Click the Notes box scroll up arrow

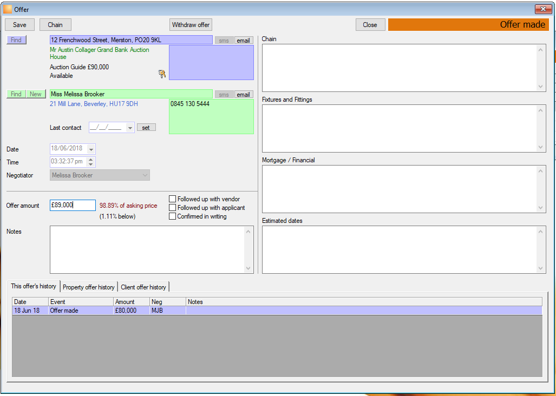[248, 232]
